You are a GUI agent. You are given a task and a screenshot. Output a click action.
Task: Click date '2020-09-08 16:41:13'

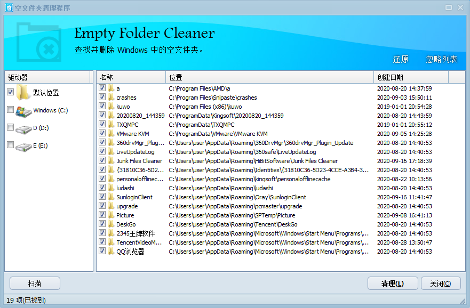click(x=404, y=215)
